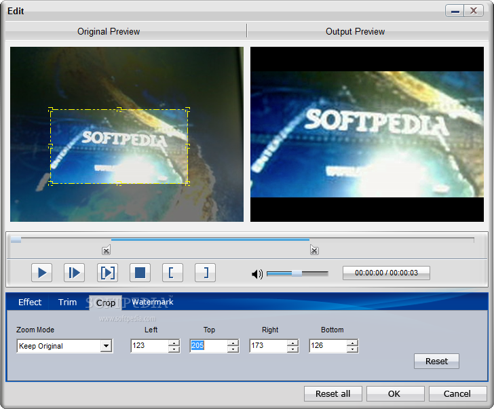Decrease the Bottom crop value

point(353,349)
